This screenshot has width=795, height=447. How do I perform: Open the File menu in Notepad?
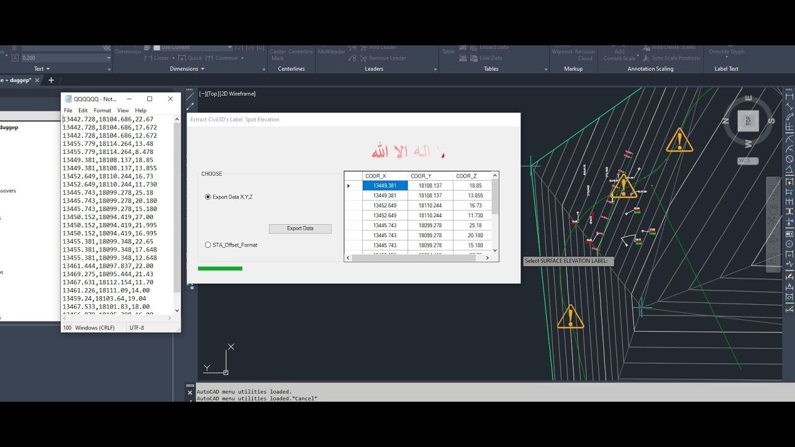[68, 111]
